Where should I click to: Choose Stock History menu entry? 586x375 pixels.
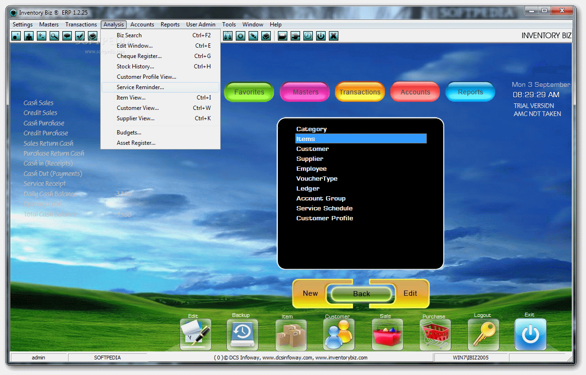(160, 67)
